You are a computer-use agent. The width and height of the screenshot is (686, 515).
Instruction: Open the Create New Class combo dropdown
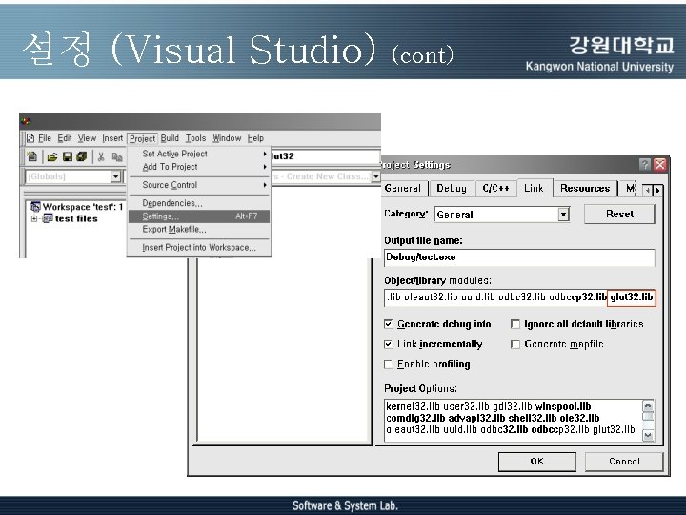[x=375, y=176]
